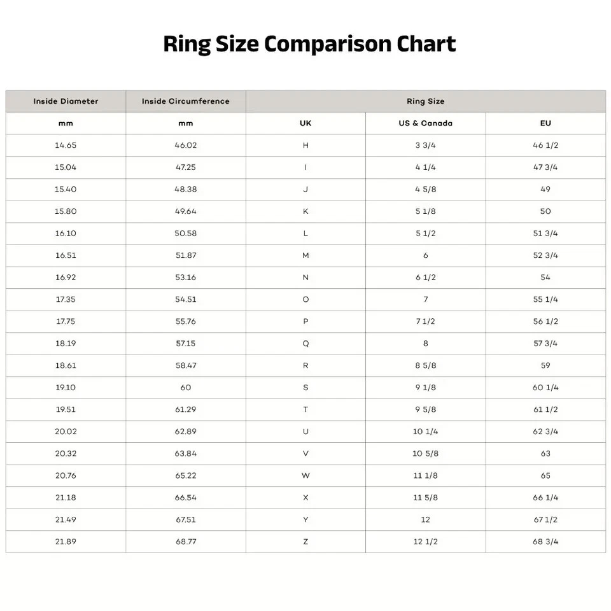Select UK ring size Z

(305, 542)
